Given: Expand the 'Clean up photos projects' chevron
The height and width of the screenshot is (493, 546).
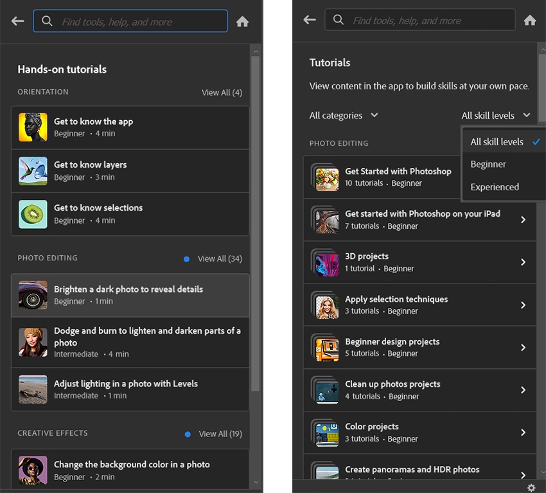Looking at the screenshot, I should 523,390.
